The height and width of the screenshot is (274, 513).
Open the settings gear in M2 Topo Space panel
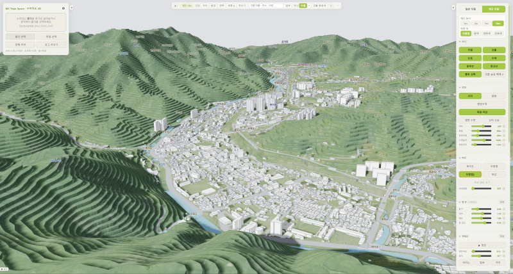tap(63, 8)
